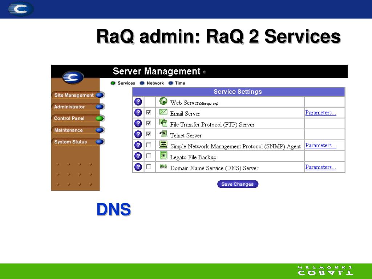The image size is (372, 279).
Task: Click small dot beside Server Management title
Action: click(x=205, y=72)
